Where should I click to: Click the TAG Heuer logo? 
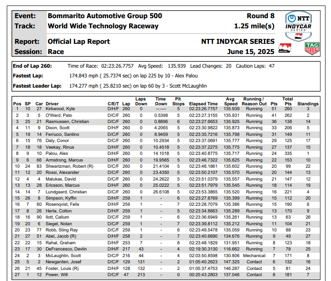(312, 48)
